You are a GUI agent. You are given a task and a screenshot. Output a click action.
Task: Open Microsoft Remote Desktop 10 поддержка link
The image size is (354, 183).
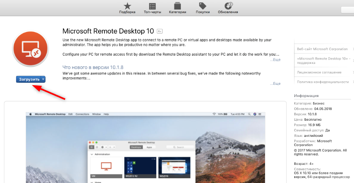click(324, 61)
